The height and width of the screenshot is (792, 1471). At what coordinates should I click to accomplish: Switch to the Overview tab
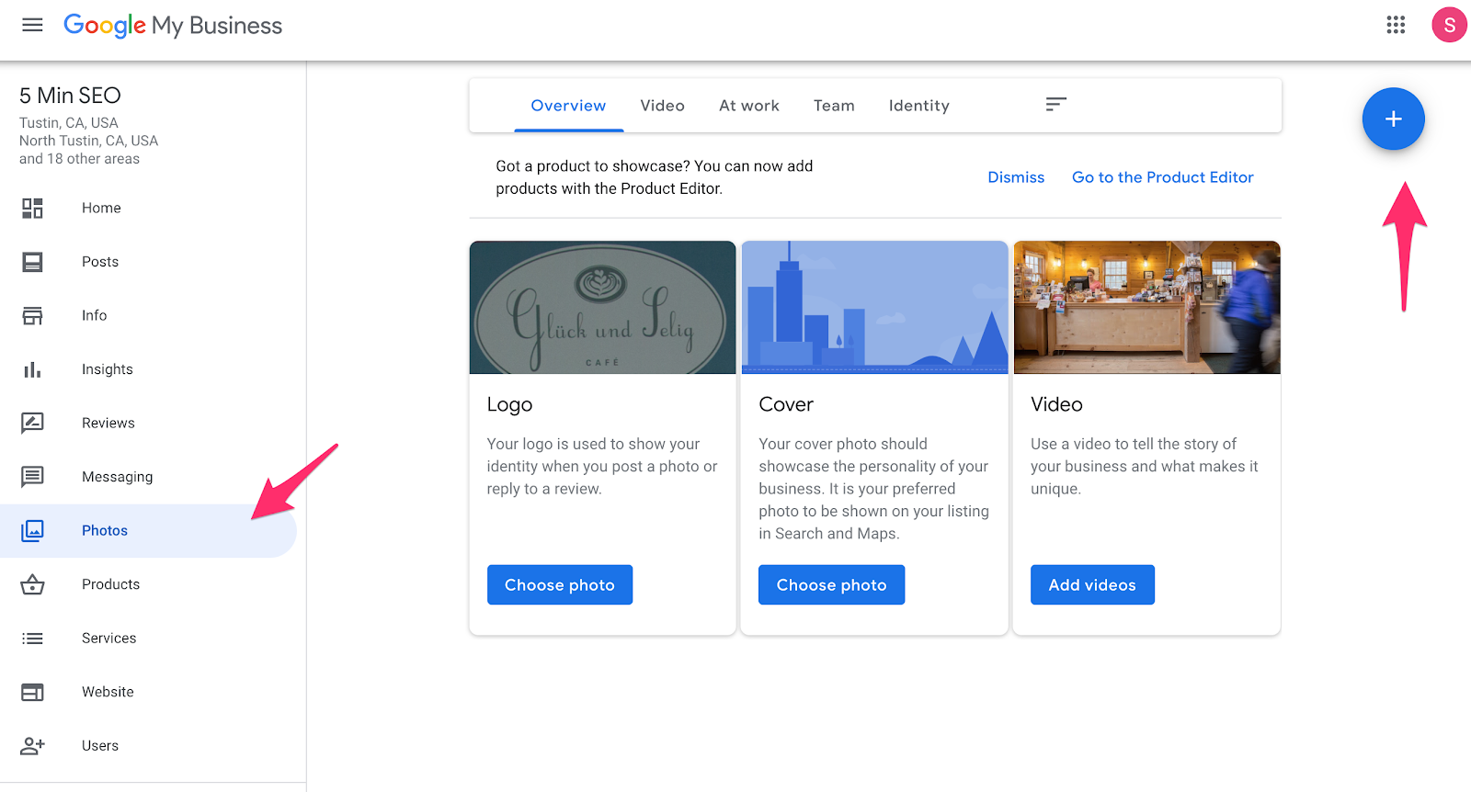point(568,106)
